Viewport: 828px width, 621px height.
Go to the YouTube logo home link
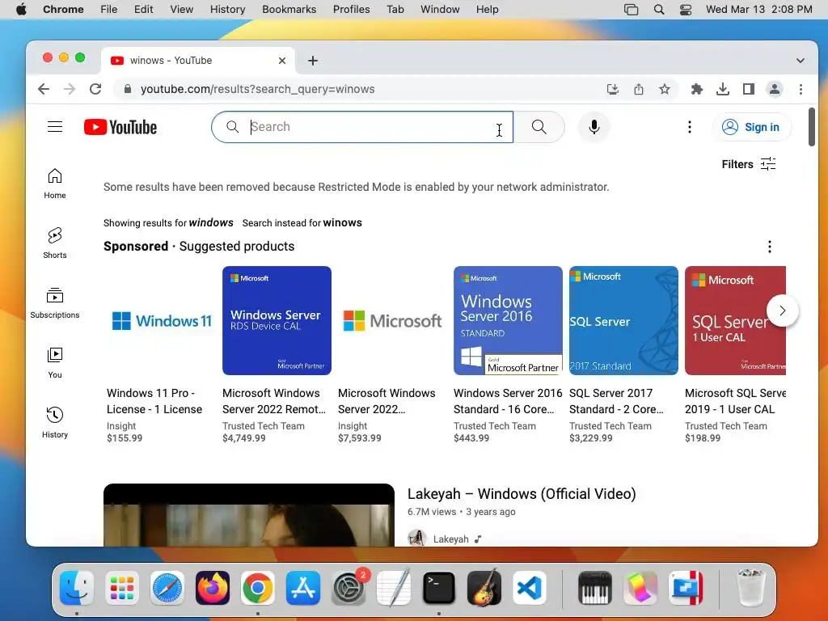point(120,127)
